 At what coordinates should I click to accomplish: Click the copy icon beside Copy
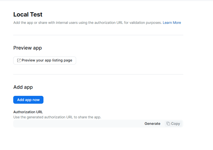[x=168, y=124]
